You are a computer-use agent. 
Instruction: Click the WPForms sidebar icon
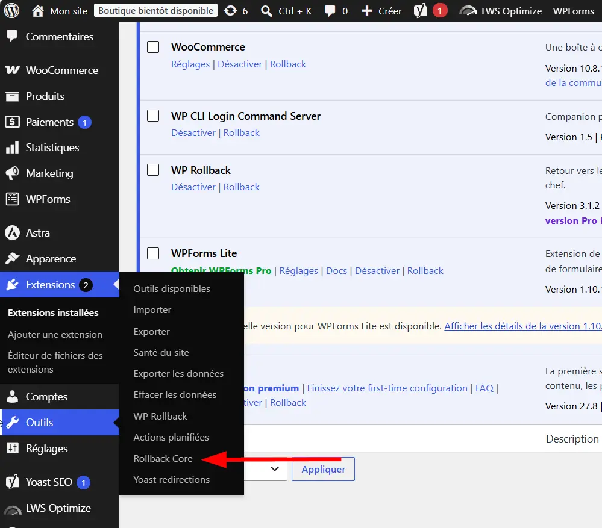tap(12, 199)
